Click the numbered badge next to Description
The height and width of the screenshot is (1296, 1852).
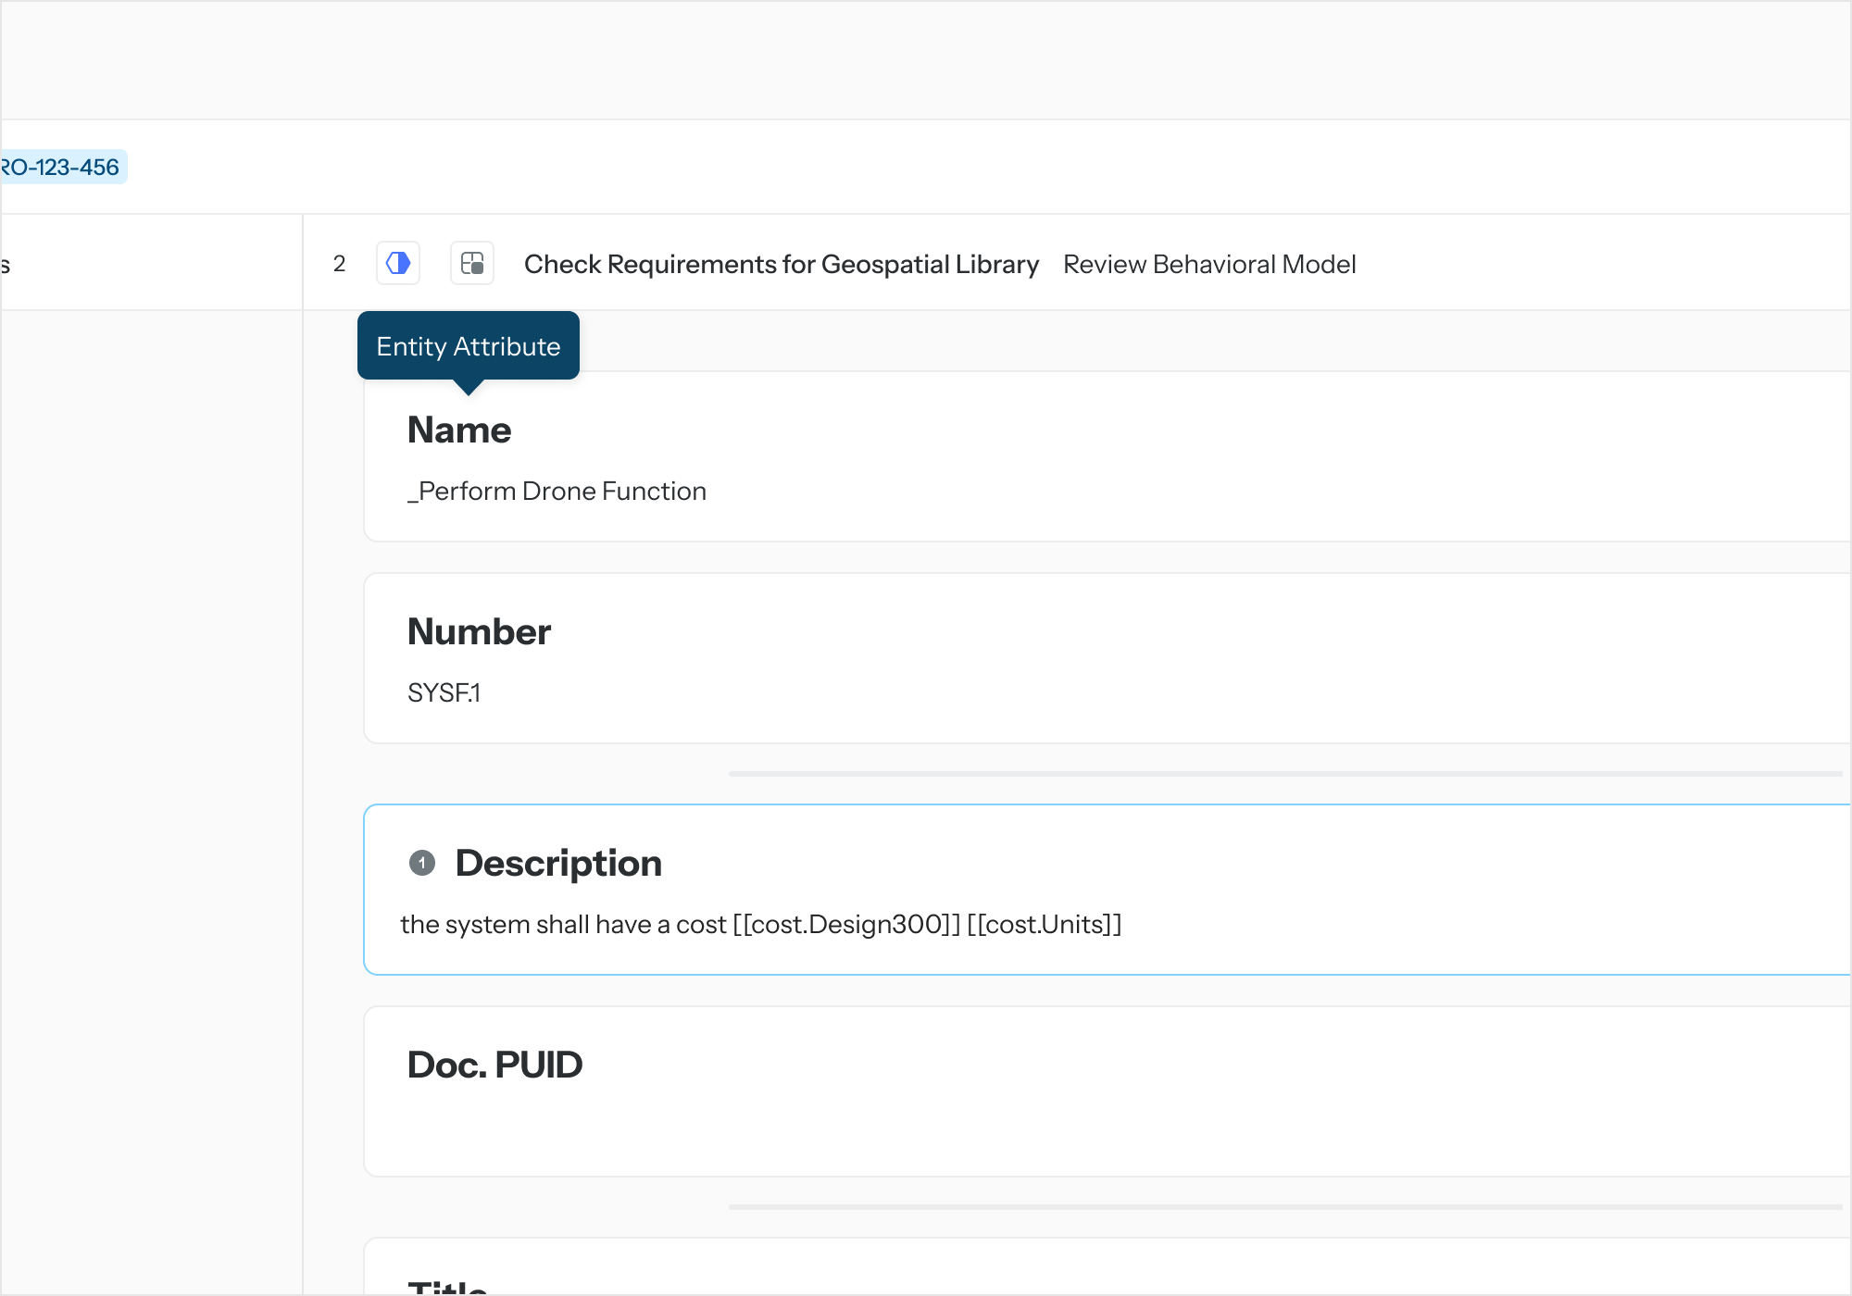[x=422, y=863]
